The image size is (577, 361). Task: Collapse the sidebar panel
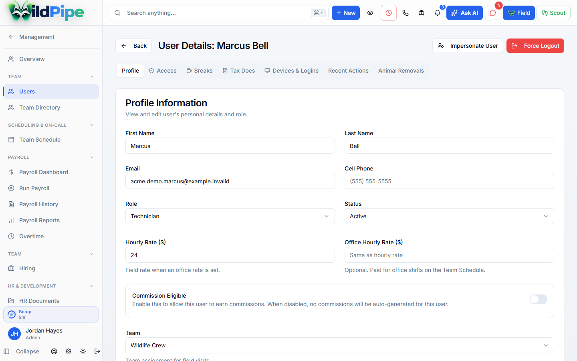click(22, 351)
